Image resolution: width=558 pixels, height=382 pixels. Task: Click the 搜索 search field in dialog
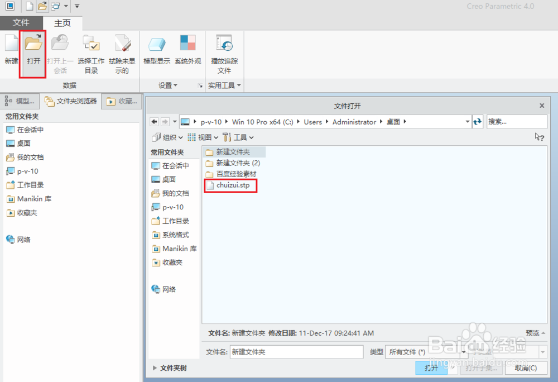click(x=516, y=122)
